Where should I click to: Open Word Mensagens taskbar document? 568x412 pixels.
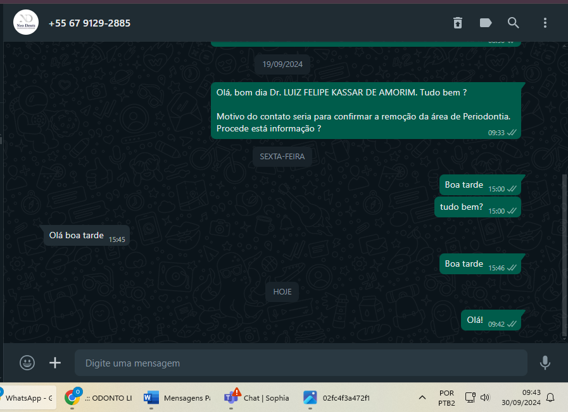(177, 398)
